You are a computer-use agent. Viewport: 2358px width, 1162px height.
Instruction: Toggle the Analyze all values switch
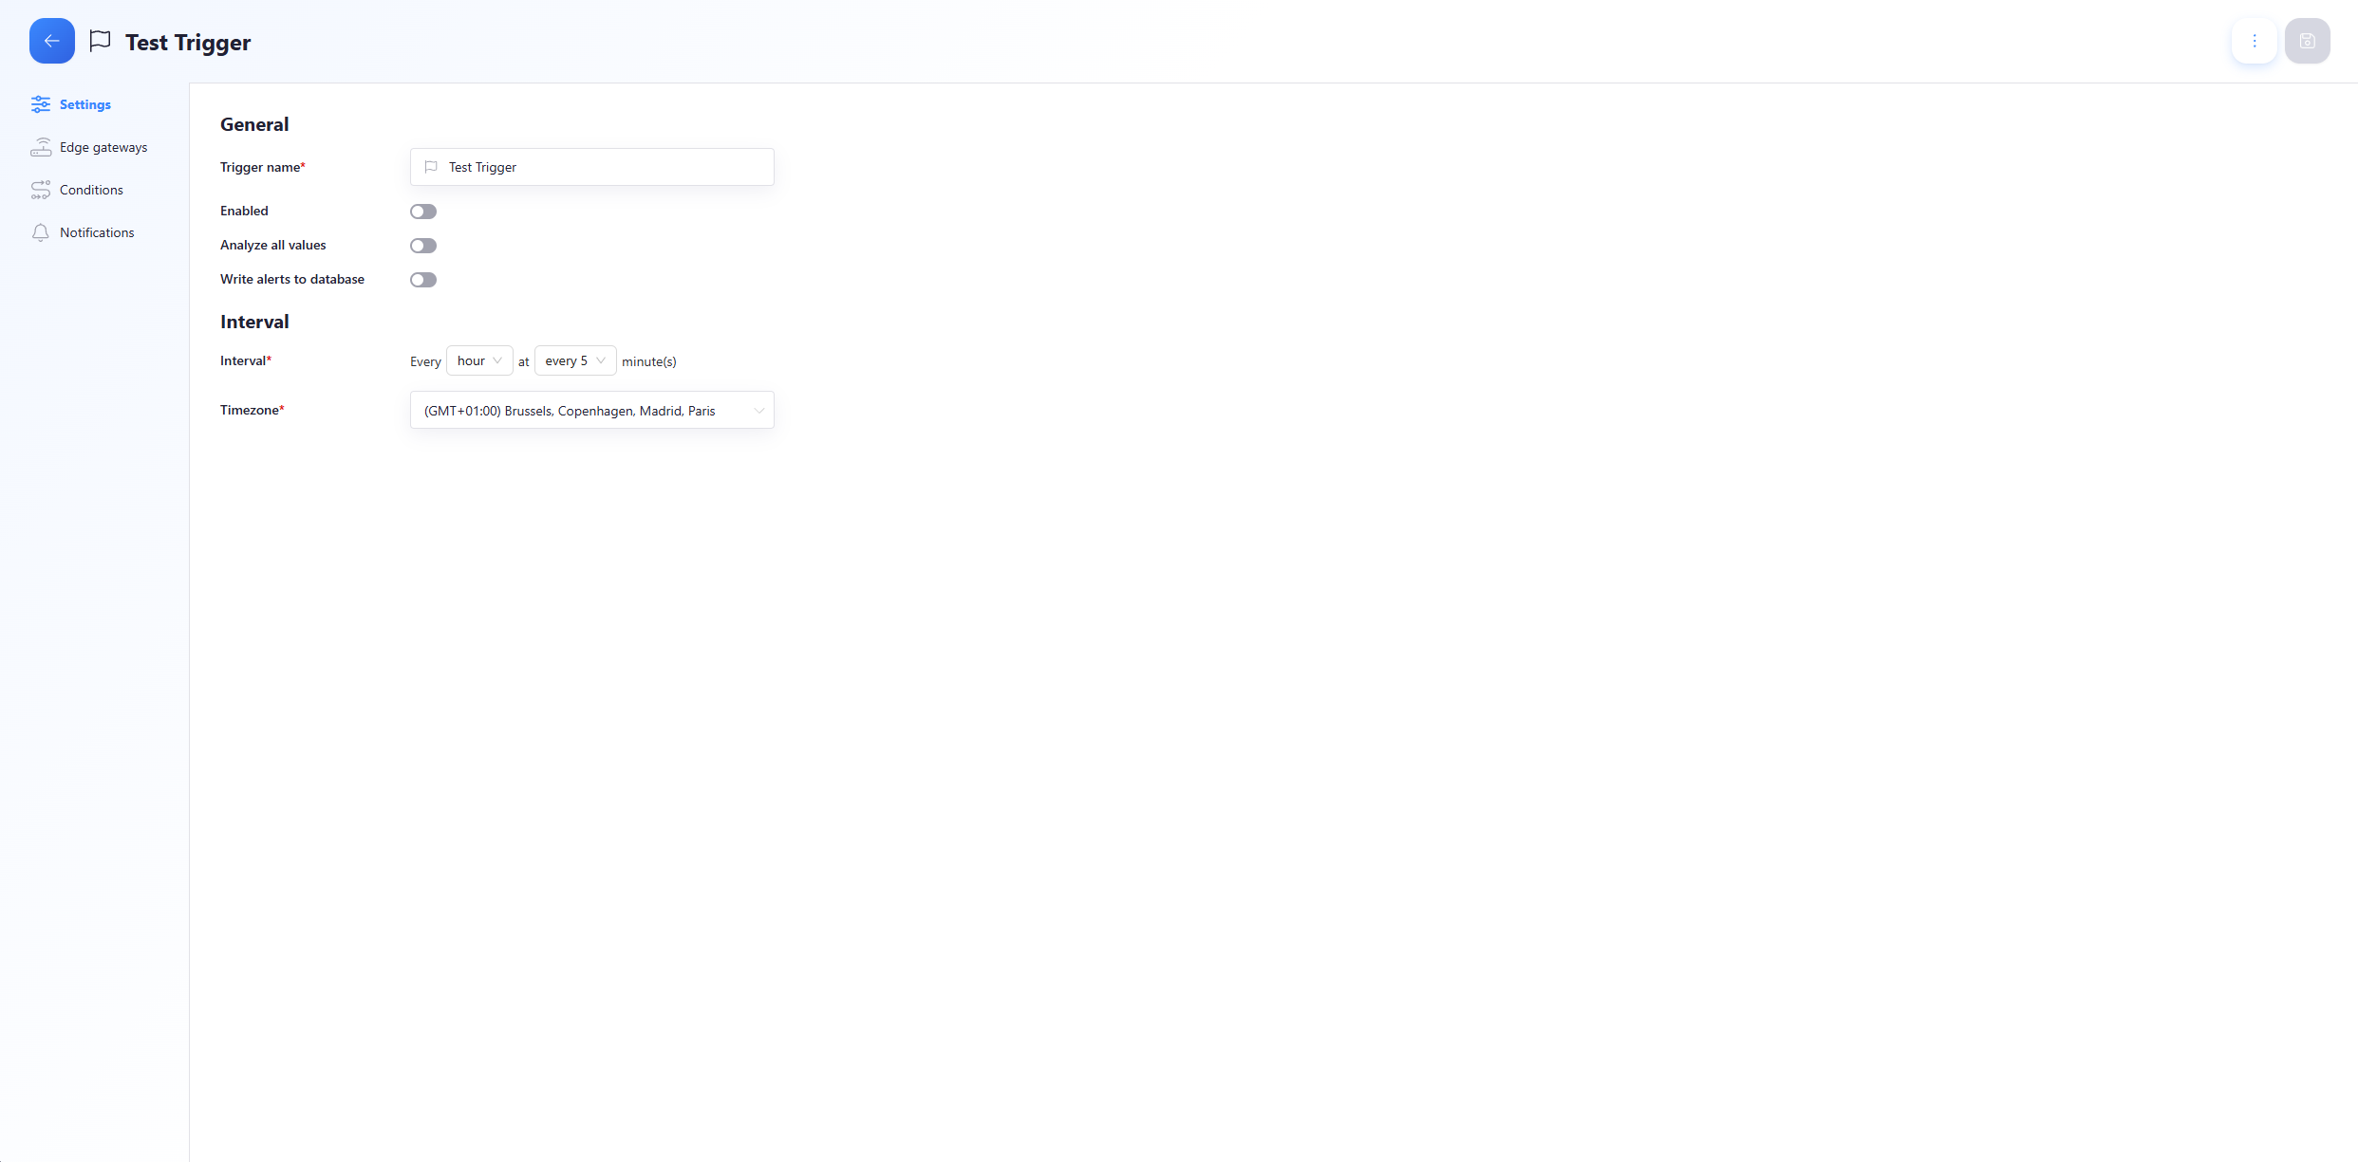(x=423, y=246)
